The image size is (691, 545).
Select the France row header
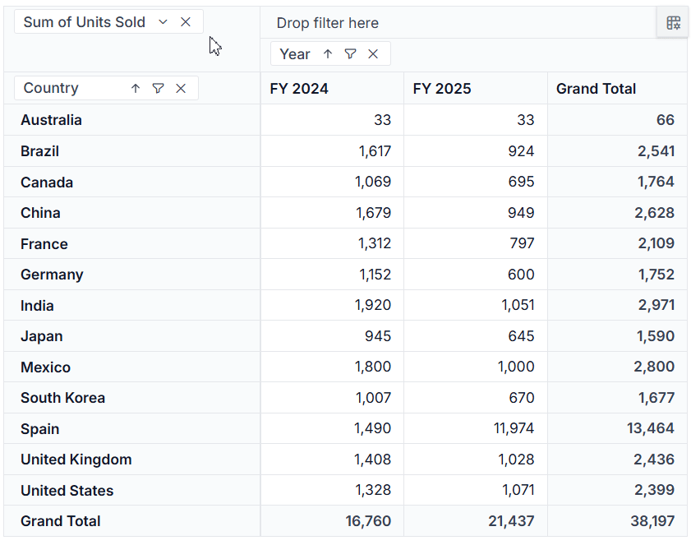tap(131, 244)
